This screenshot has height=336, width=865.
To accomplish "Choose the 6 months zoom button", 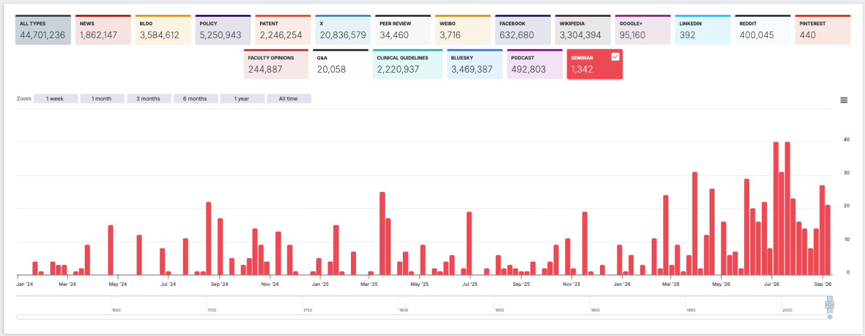I will tap(195, 99).
